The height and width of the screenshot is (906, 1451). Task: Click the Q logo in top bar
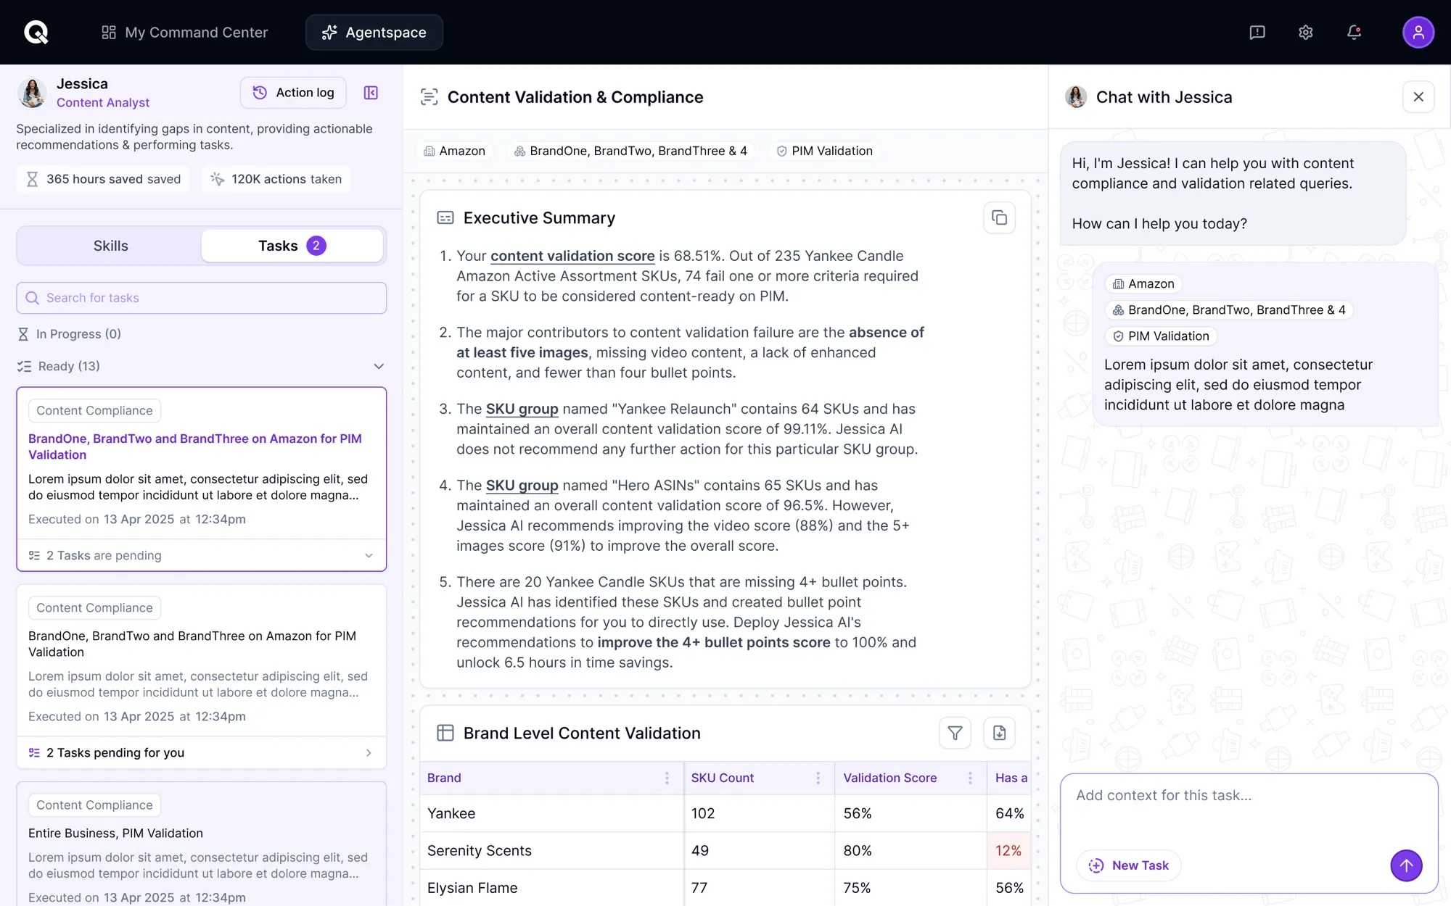[x=36, y=32]
